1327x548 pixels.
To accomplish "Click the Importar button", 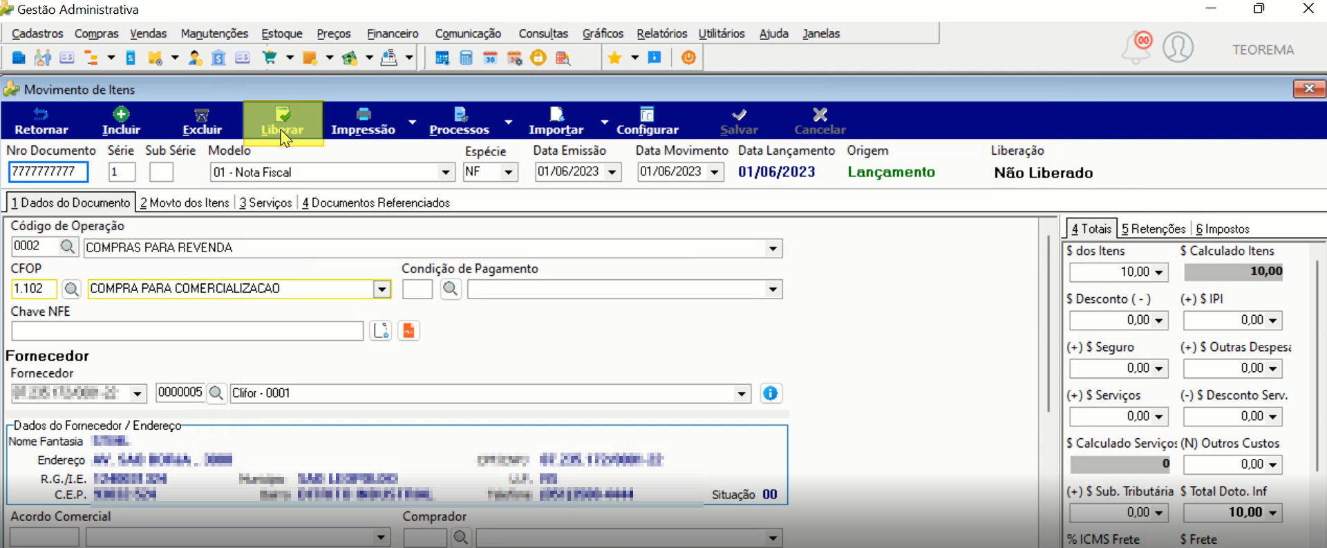I will (556, 122).
